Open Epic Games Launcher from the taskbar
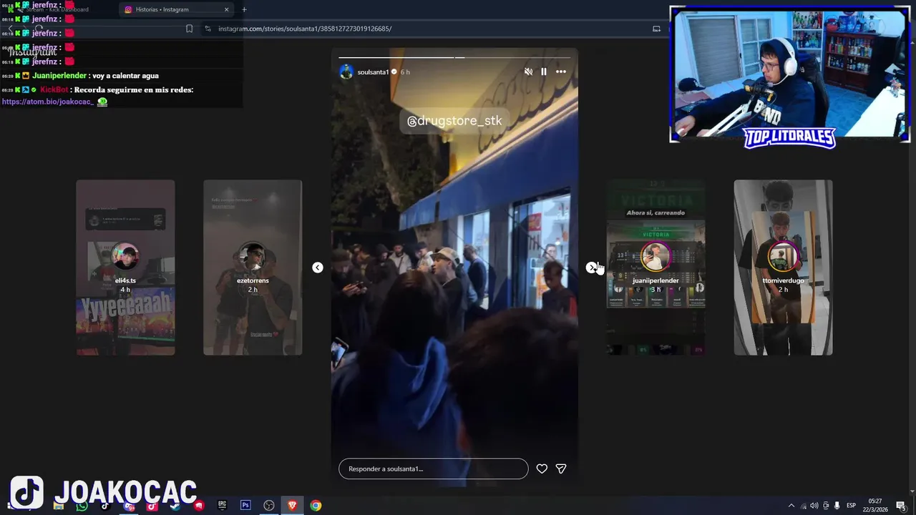 coord(222,506)
